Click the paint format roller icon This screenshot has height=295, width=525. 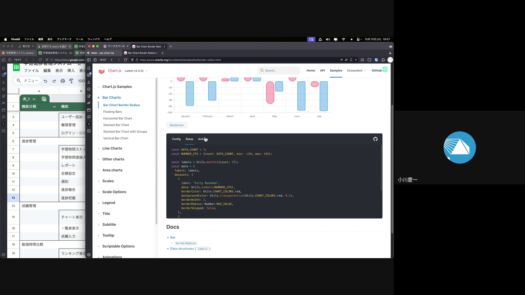(71, 81)
